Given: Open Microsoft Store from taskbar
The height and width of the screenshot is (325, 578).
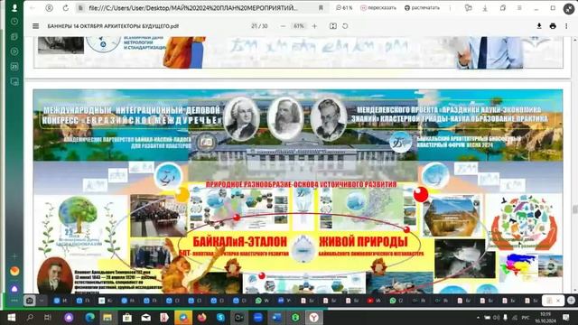Looking at the screenshot, I should point(127,317).
